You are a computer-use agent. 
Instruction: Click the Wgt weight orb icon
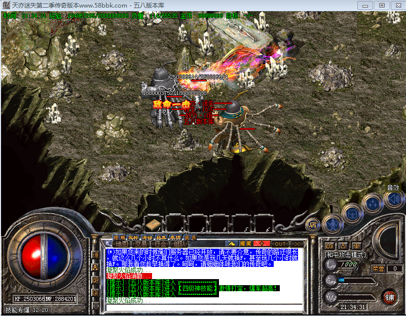[x=330, y=297]
